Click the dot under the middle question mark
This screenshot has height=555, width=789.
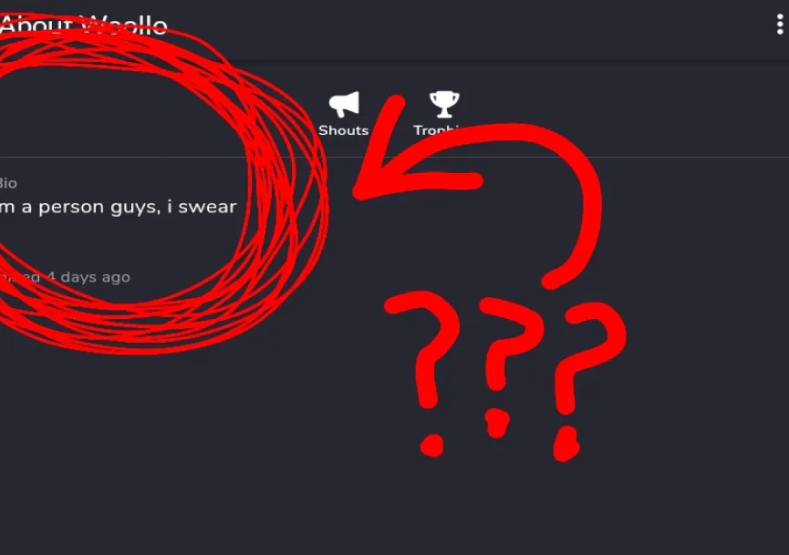(497, 423)
